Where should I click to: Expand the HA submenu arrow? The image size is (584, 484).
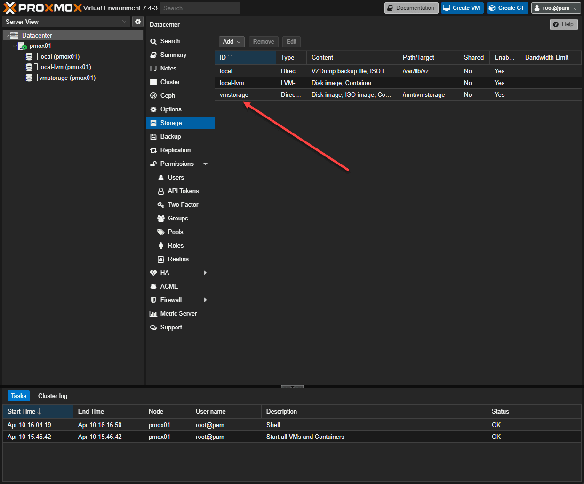click(x=205, y=273)
